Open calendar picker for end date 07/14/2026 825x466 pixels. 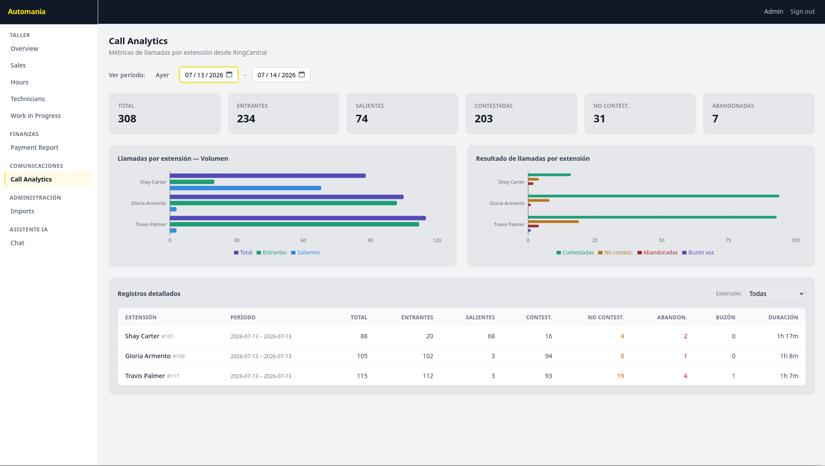click(302, 75)
